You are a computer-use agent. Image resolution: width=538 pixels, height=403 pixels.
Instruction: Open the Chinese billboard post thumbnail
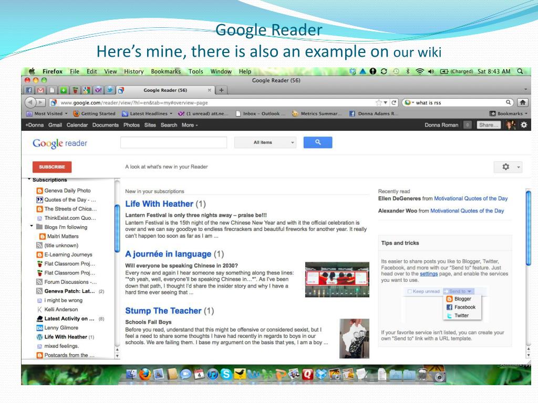tap(337, 279)
